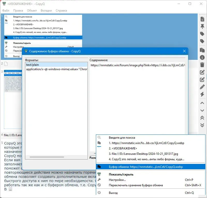The height and width of the screenshot is (198, 207).
Task: Click the tag icon just above copy icon
Action: pos(202,41)
